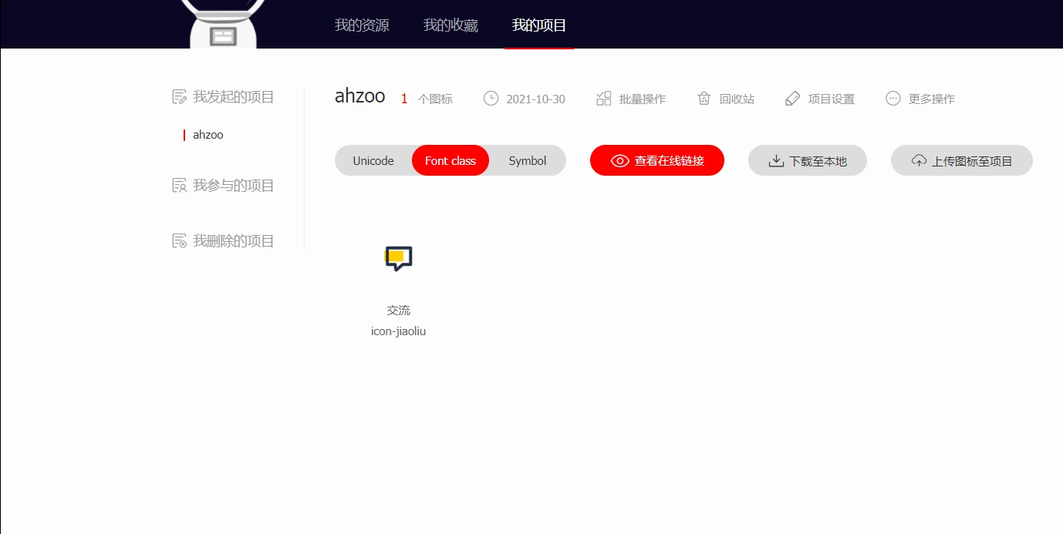
Task: Click the batch operations grid icon
Action: (604, 99)
